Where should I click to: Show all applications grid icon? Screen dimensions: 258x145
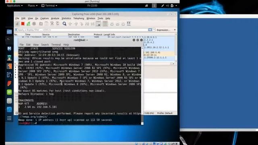click(9, 118)
